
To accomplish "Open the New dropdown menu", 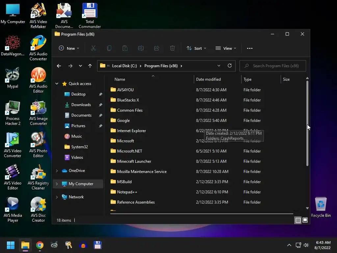I will click(x=69, y=48).
